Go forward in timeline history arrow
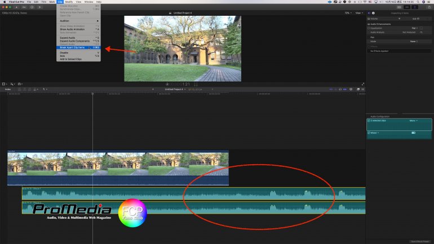The image size is (434, 244). (x=212, y=89)
